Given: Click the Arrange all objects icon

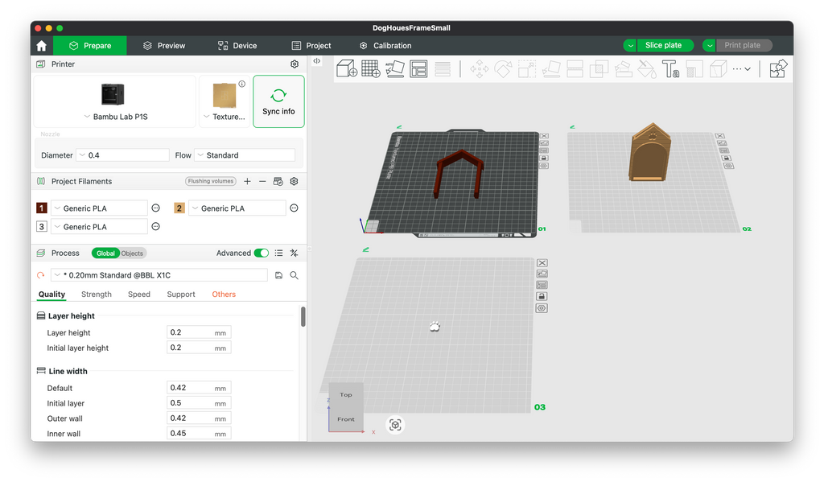Looking at the screenshot, I should (x=418, y=69).
